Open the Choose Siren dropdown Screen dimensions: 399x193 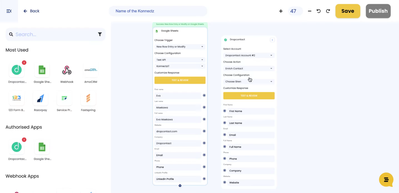click(249, 82)
